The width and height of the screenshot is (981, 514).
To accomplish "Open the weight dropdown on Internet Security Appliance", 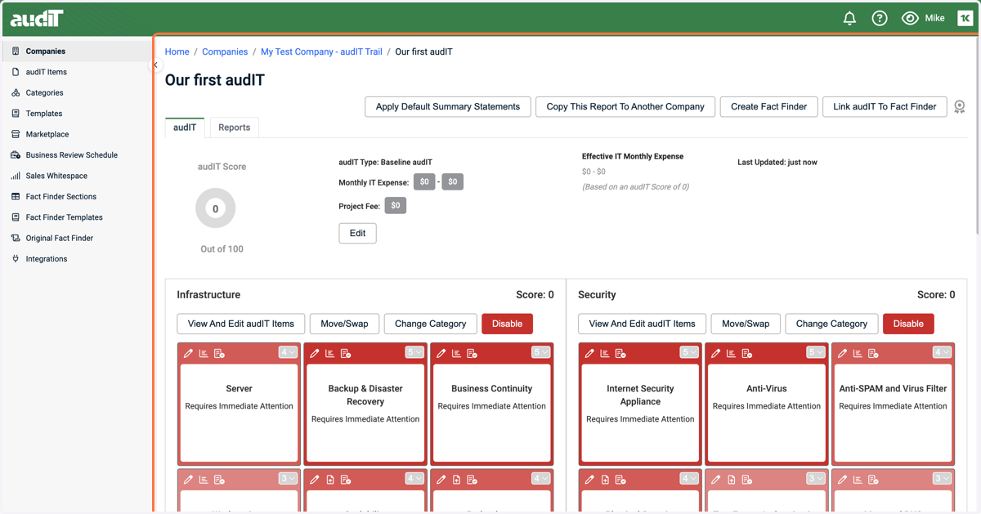I will click(689, 352).
